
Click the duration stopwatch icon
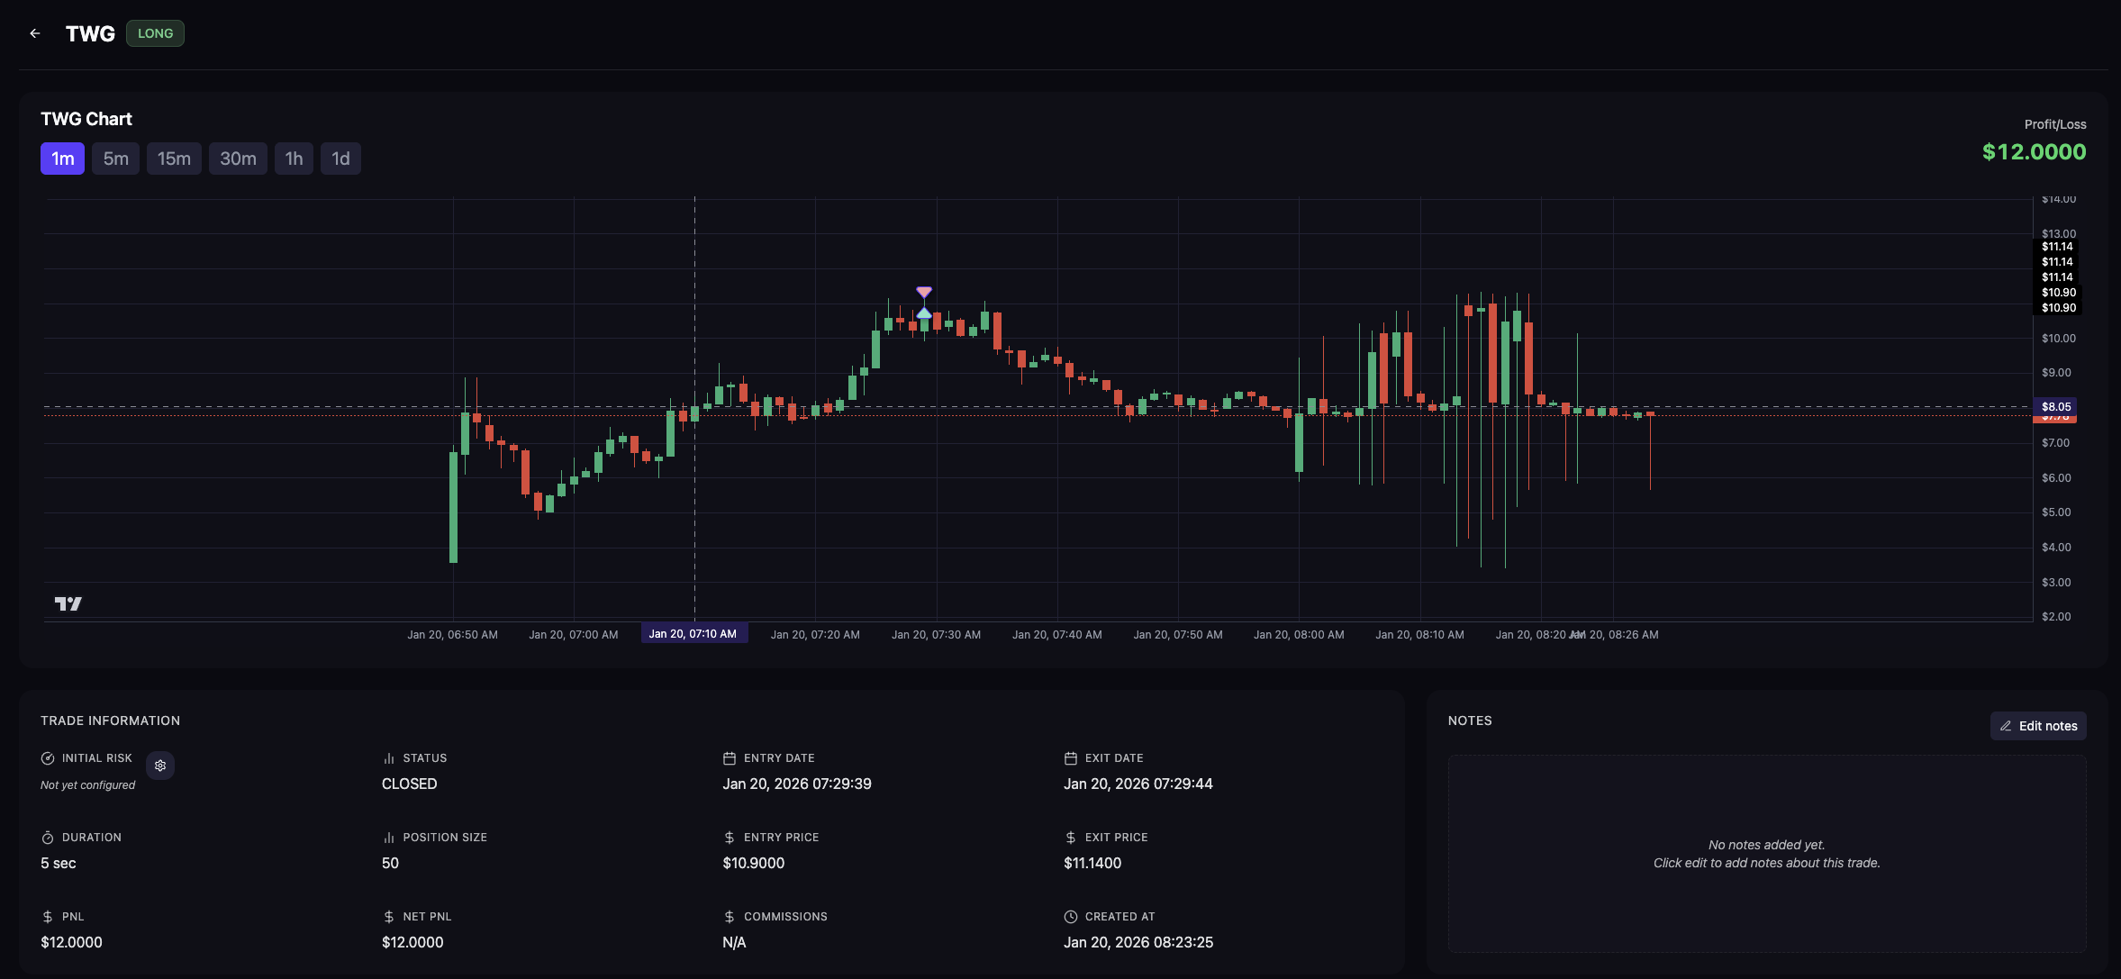click(48, 838)
